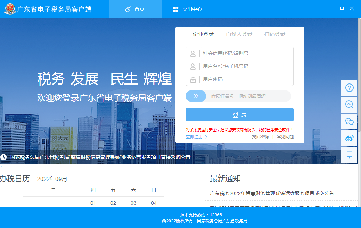Click the 登录 login button

point(240,115)
